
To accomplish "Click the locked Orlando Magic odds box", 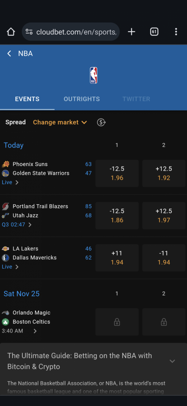I will [x=117, y=322].
